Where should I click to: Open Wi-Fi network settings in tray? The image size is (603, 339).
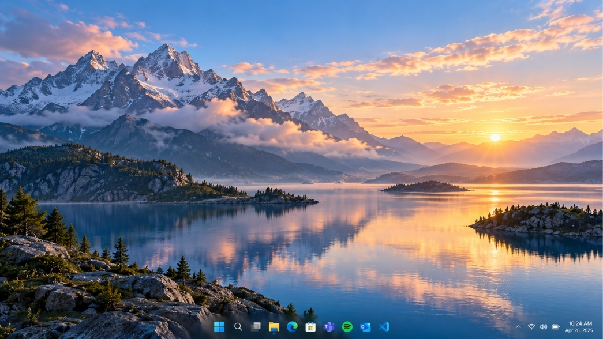tap(531, 327)
